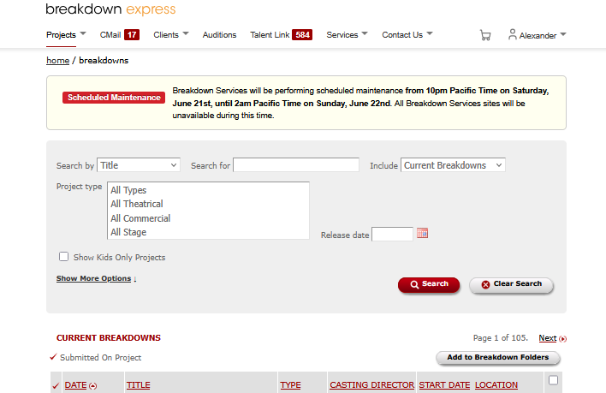
Task: Open the release date calendar picker
Action: tap(423, 233)
